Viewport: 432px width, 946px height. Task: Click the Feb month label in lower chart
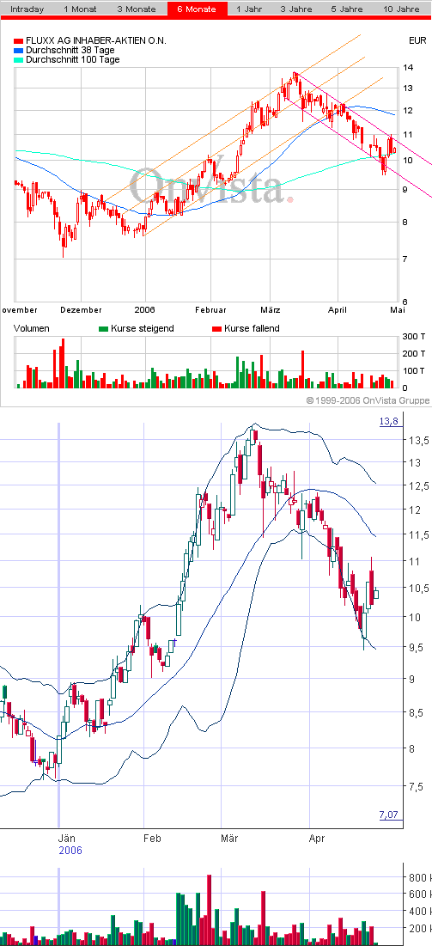151,839
